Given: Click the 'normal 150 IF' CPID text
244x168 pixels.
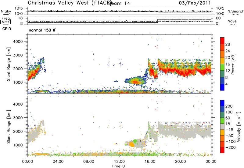Looking at the screenshot, I should [42, 30].
